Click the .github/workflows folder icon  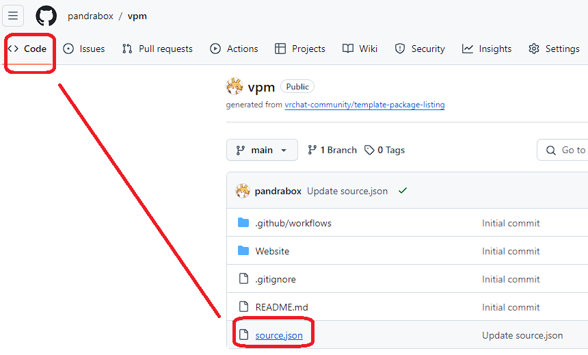point(243,223)
